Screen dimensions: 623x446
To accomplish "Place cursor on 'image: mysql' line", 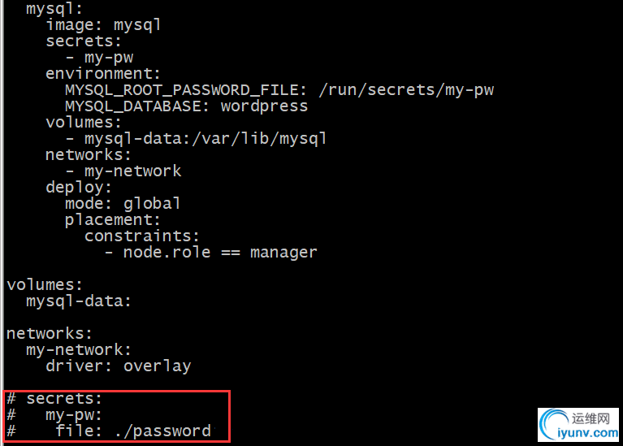I will (103, 25).
